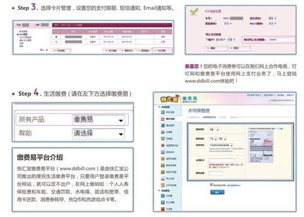Viewport: 304px width, 217px height.
Task: Open the 请选择 dropdown beside 帮助
Action: coord(98,134)
